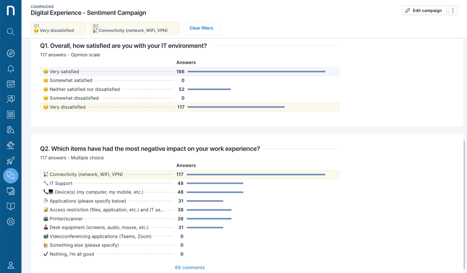Open the campaigns chat bubble icon
Image resolution: width=467 pixels, height=273 pixels.
(11, 176)
